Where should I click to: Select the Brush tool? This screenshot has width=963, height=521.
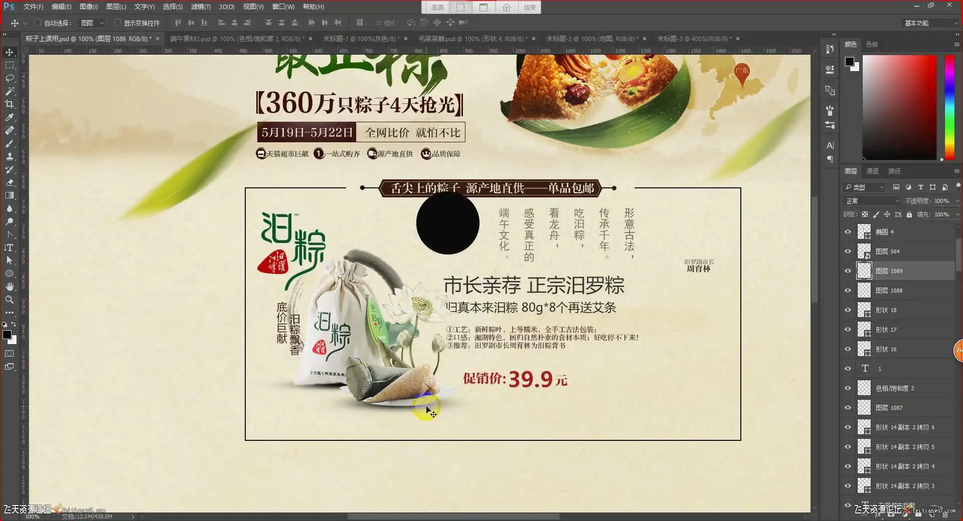[10, 143]
